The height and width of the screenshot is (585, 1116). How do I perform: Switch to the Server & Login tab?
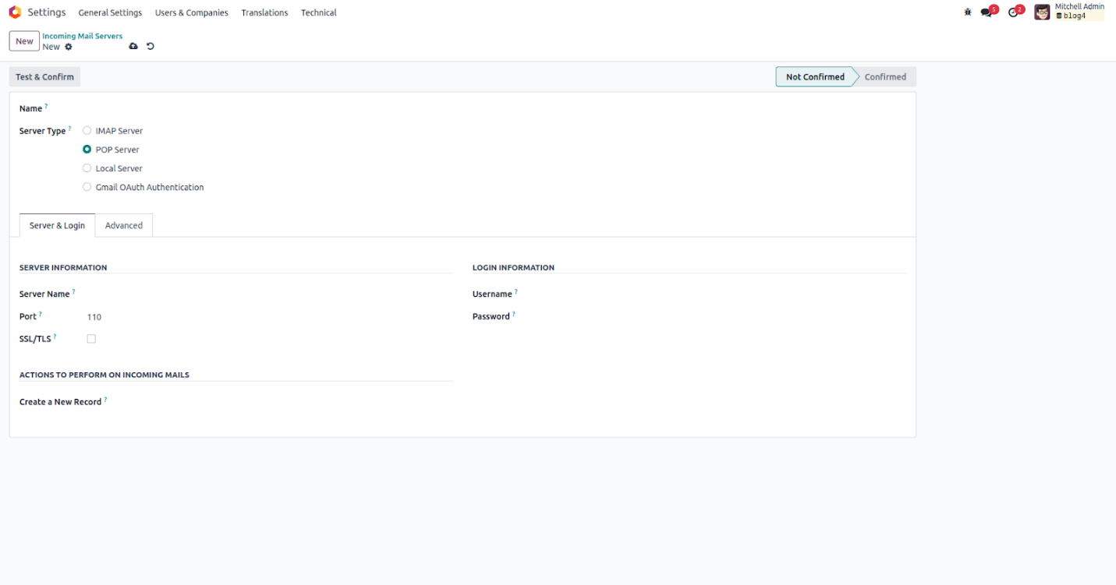(57, 225)
